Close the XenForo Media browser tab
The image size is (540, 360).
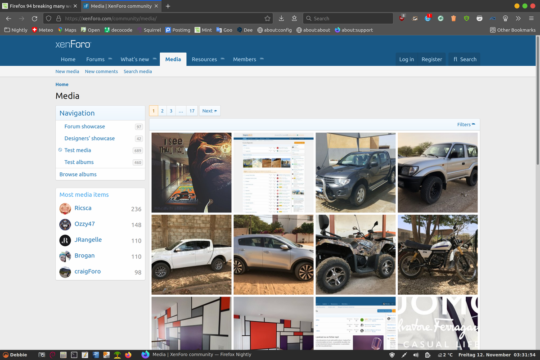pos(156,6)
